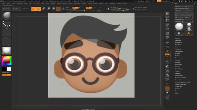Select the PolyMesh3D star tool
Image resolution: width=197 pixels, height=110 pixels.
coord(179,33)
